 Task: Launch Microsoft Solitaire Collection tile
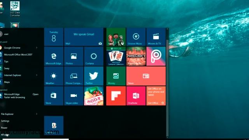pos(116,56)
